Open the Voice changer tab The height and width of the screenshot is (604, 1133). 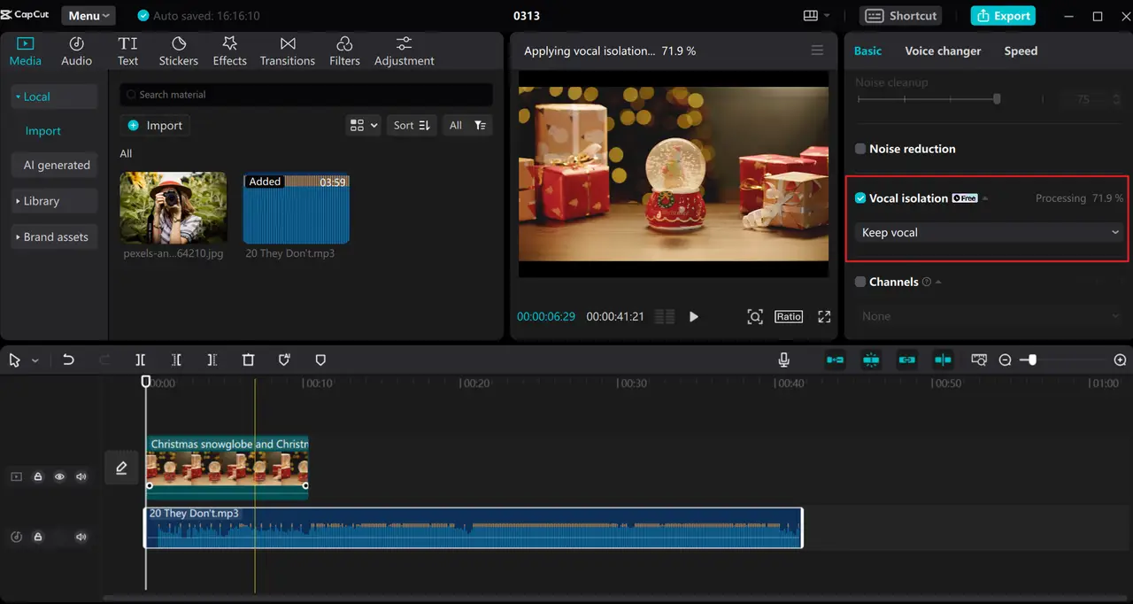pos(943,50)
